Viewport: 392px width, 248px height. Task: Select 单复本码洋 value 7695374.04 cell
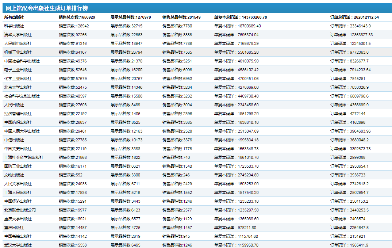(x=236, y=35)
